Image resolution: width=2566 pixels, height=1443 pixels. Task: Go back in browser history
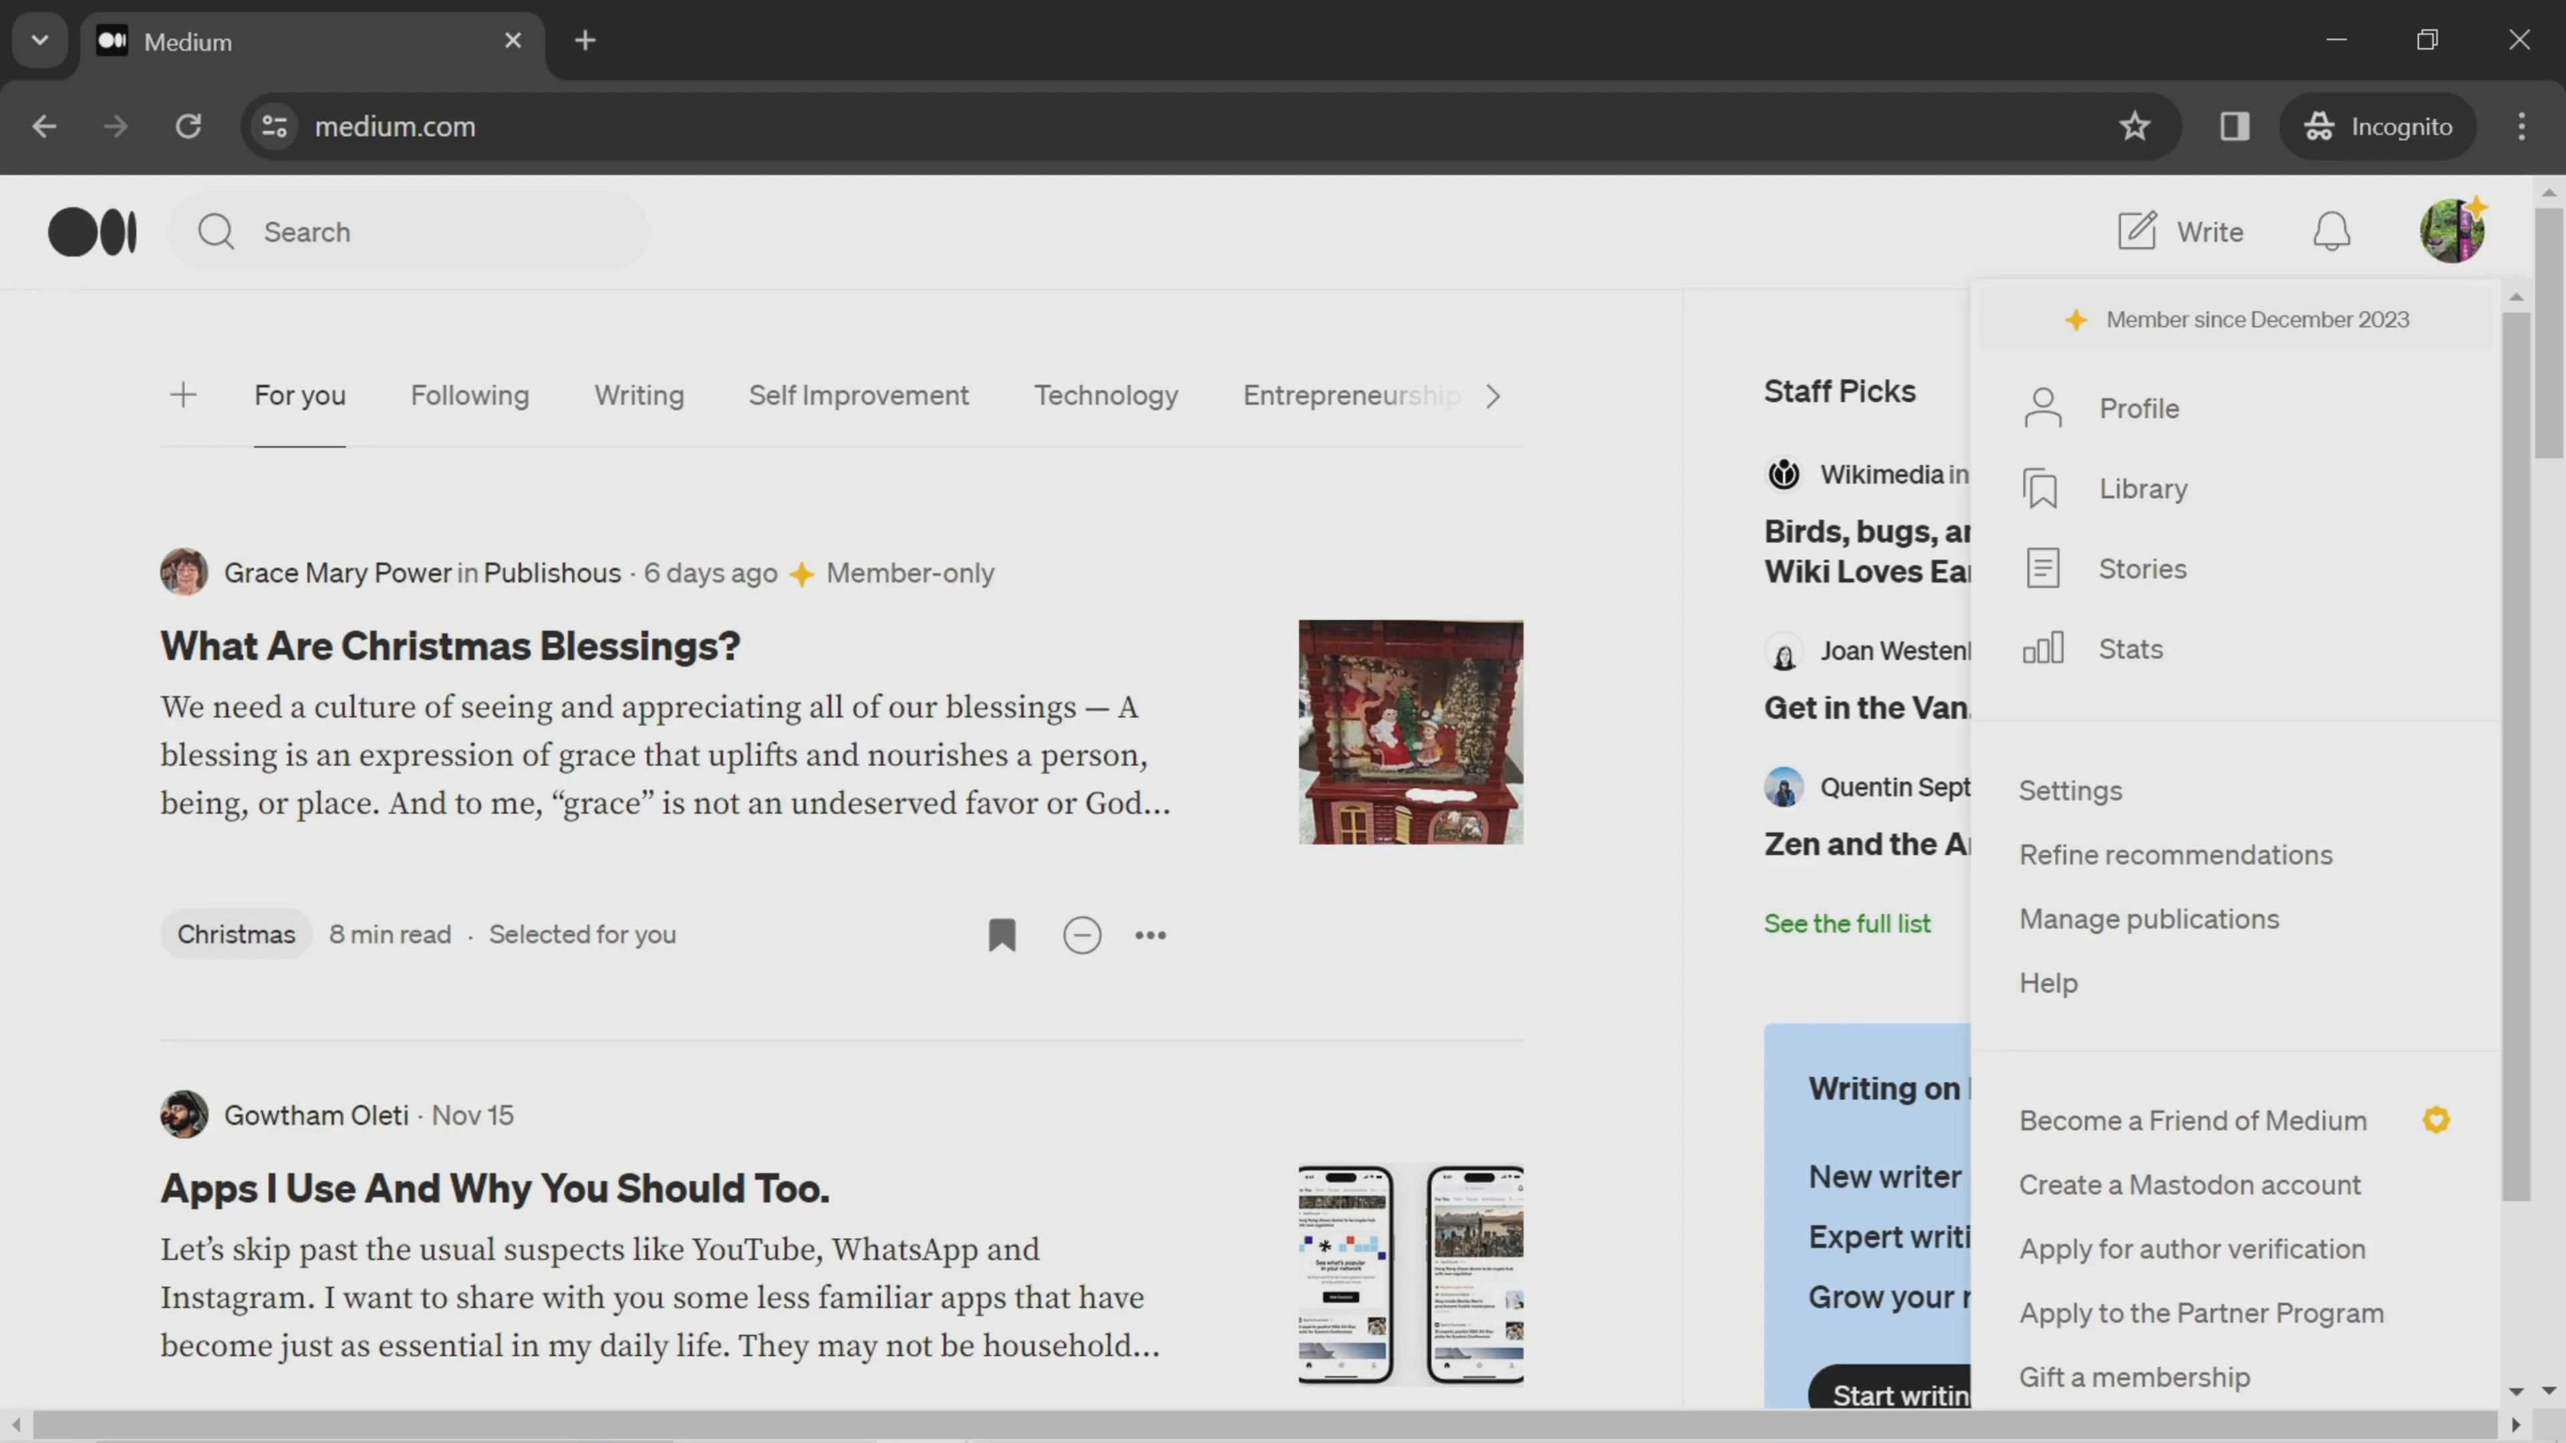[x=44, y=126]
